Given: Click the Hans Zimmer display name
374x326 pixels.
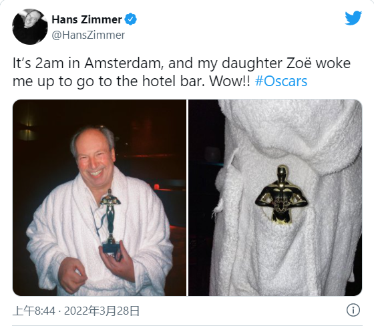Looking at the screenshot, I should pos(87,19).
